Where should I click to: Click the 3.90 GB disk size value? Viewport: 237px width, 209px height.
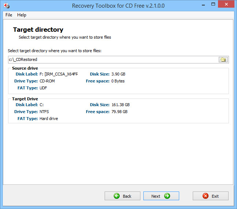click(118, 74)
